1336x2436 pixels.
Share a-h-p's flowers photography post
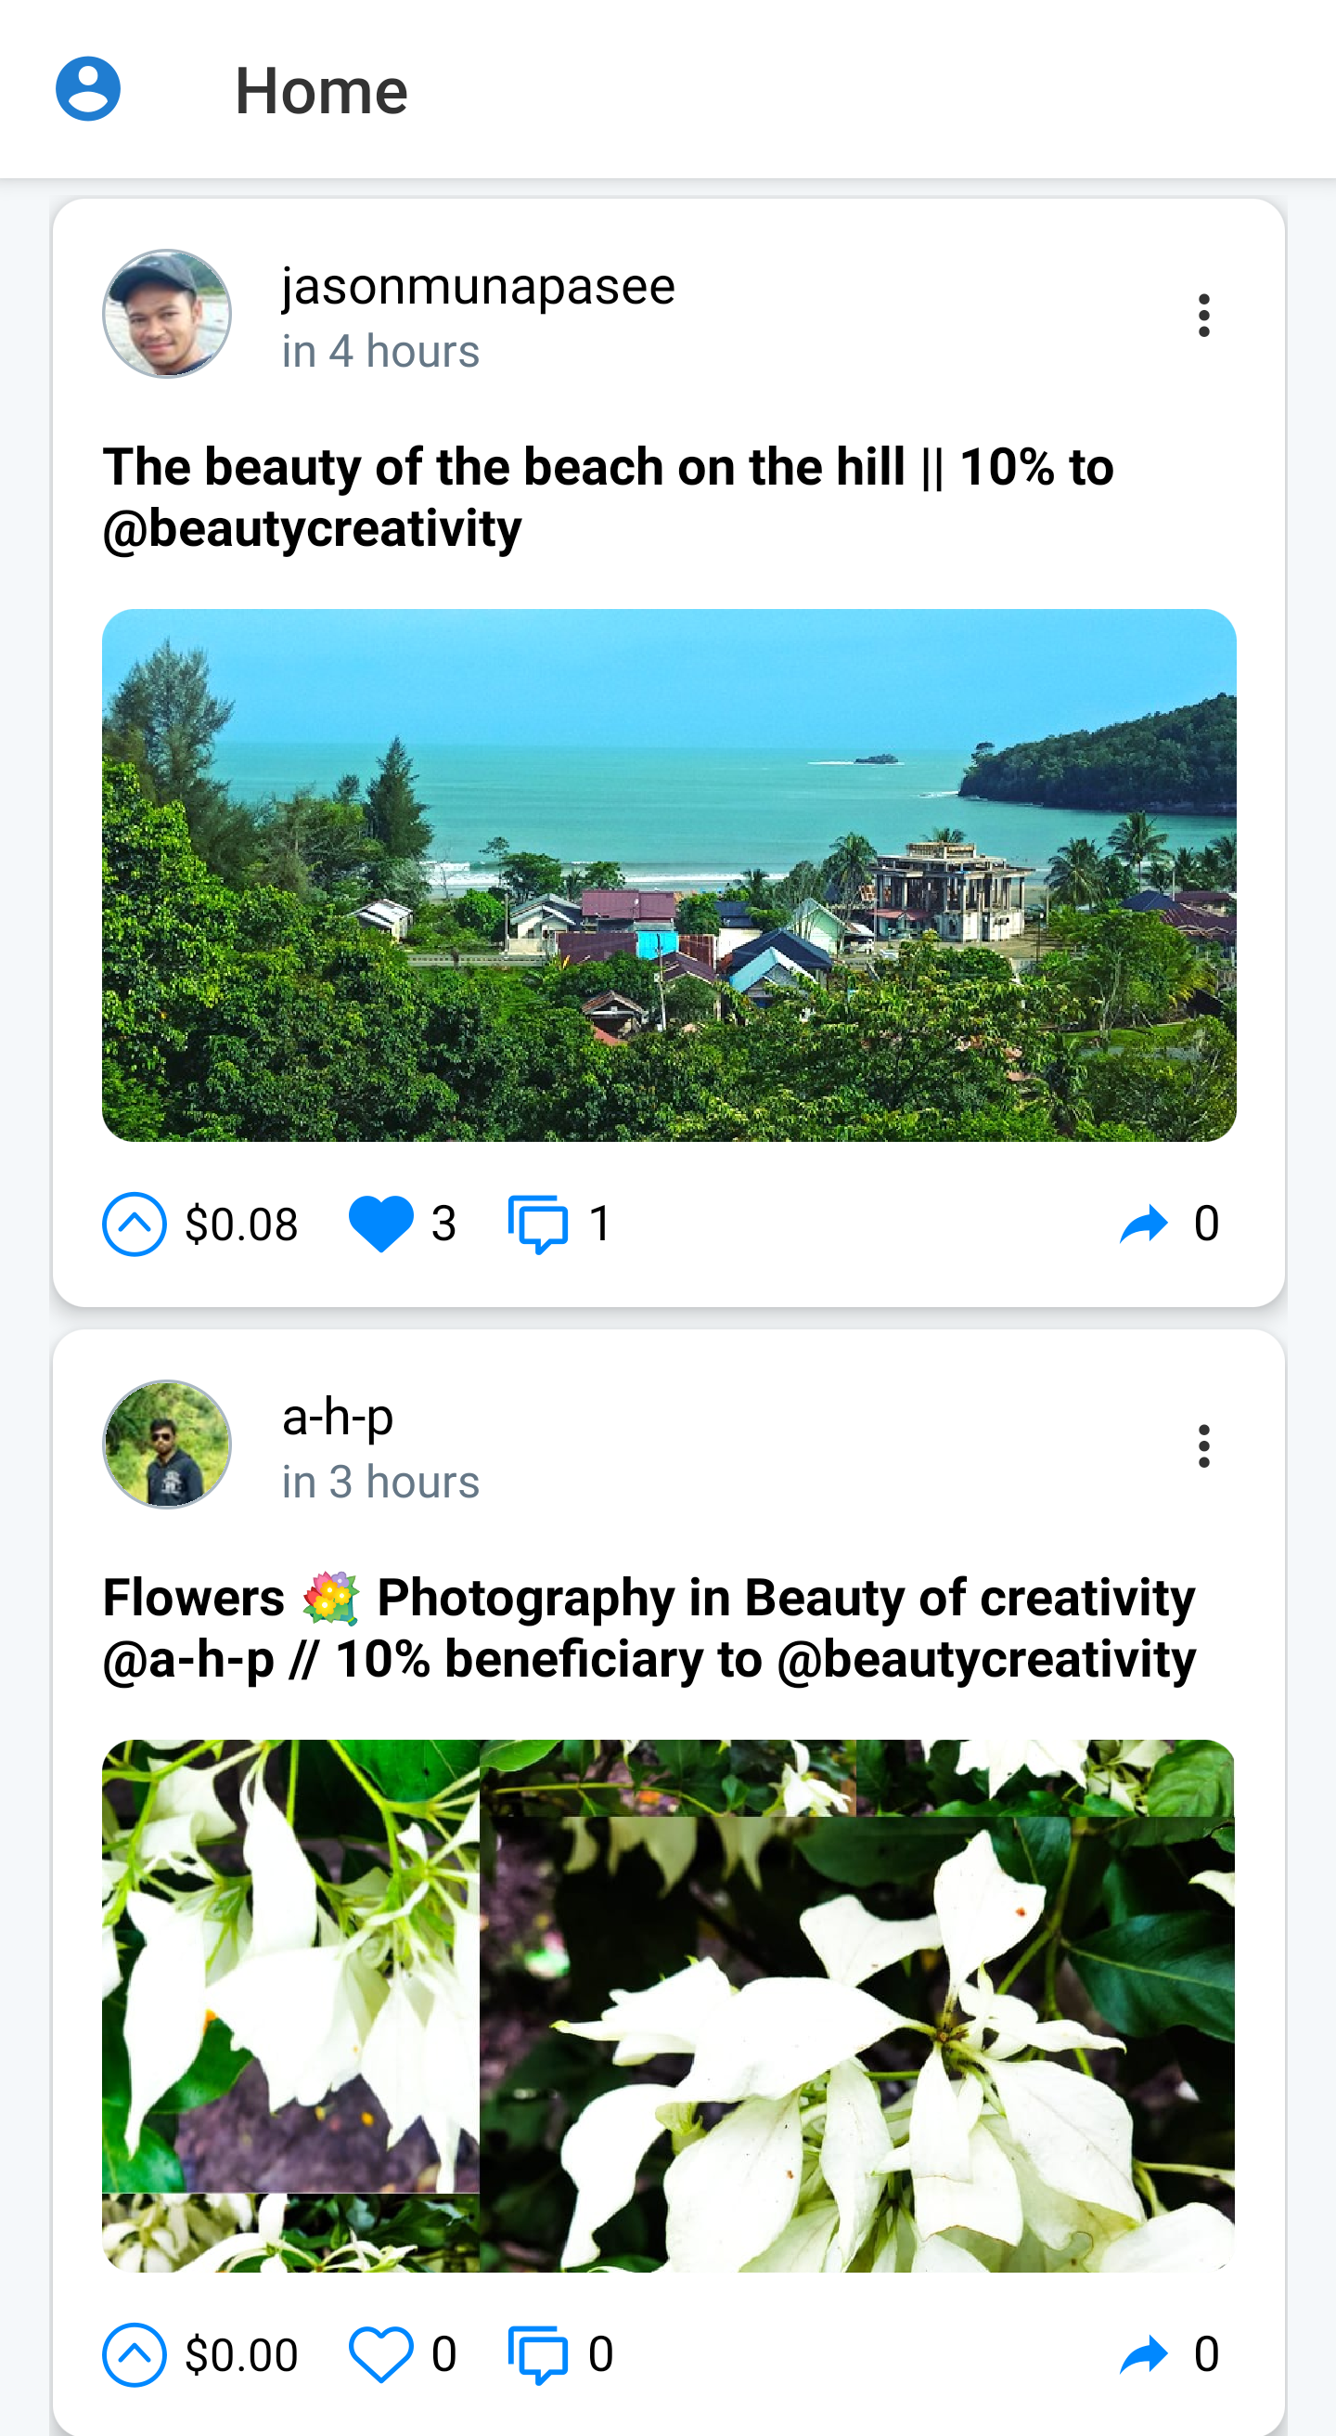pyautogui.click(x=1144, y=2353)
